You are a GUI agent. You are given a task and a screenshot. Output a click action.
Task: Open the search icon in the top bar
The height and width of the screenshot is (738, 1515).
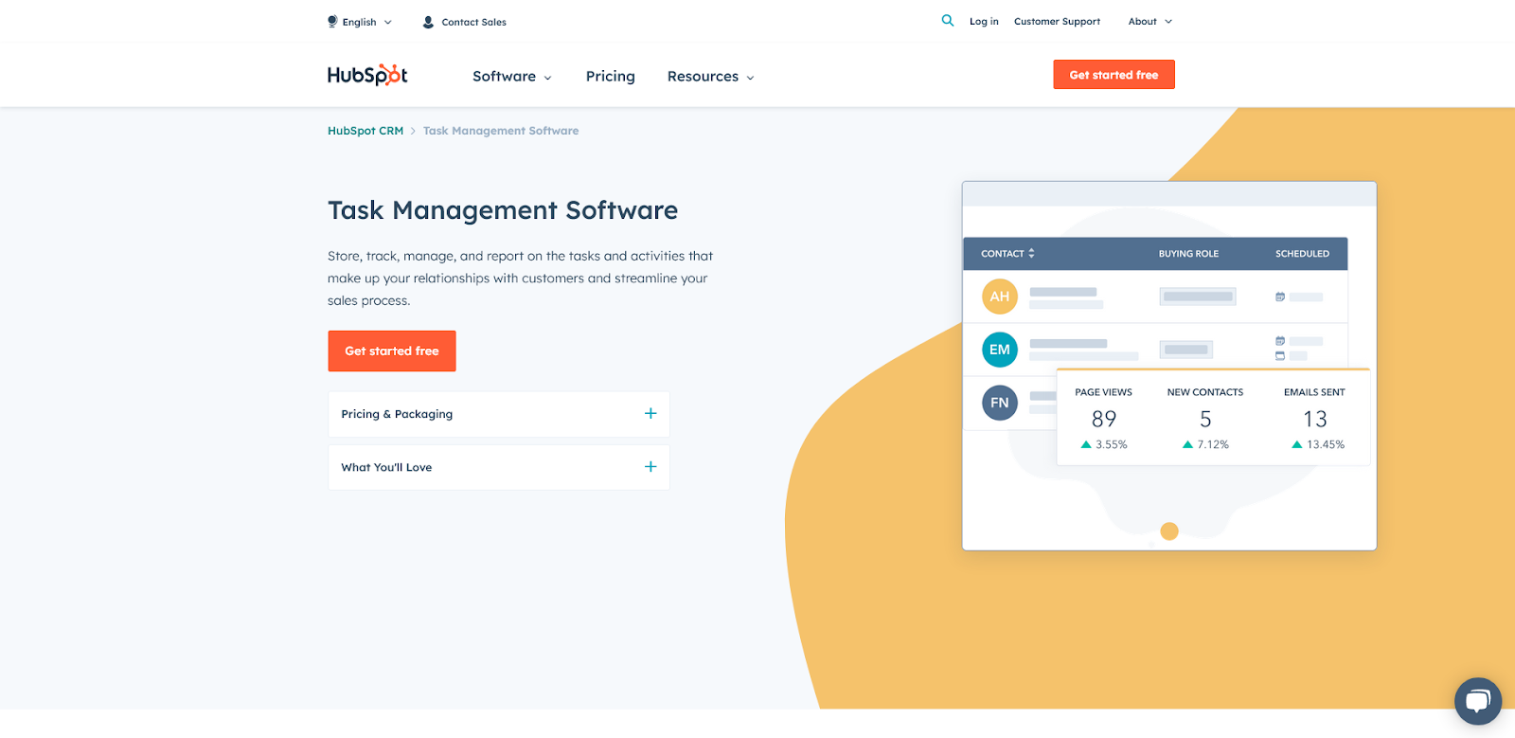point(947,21)
